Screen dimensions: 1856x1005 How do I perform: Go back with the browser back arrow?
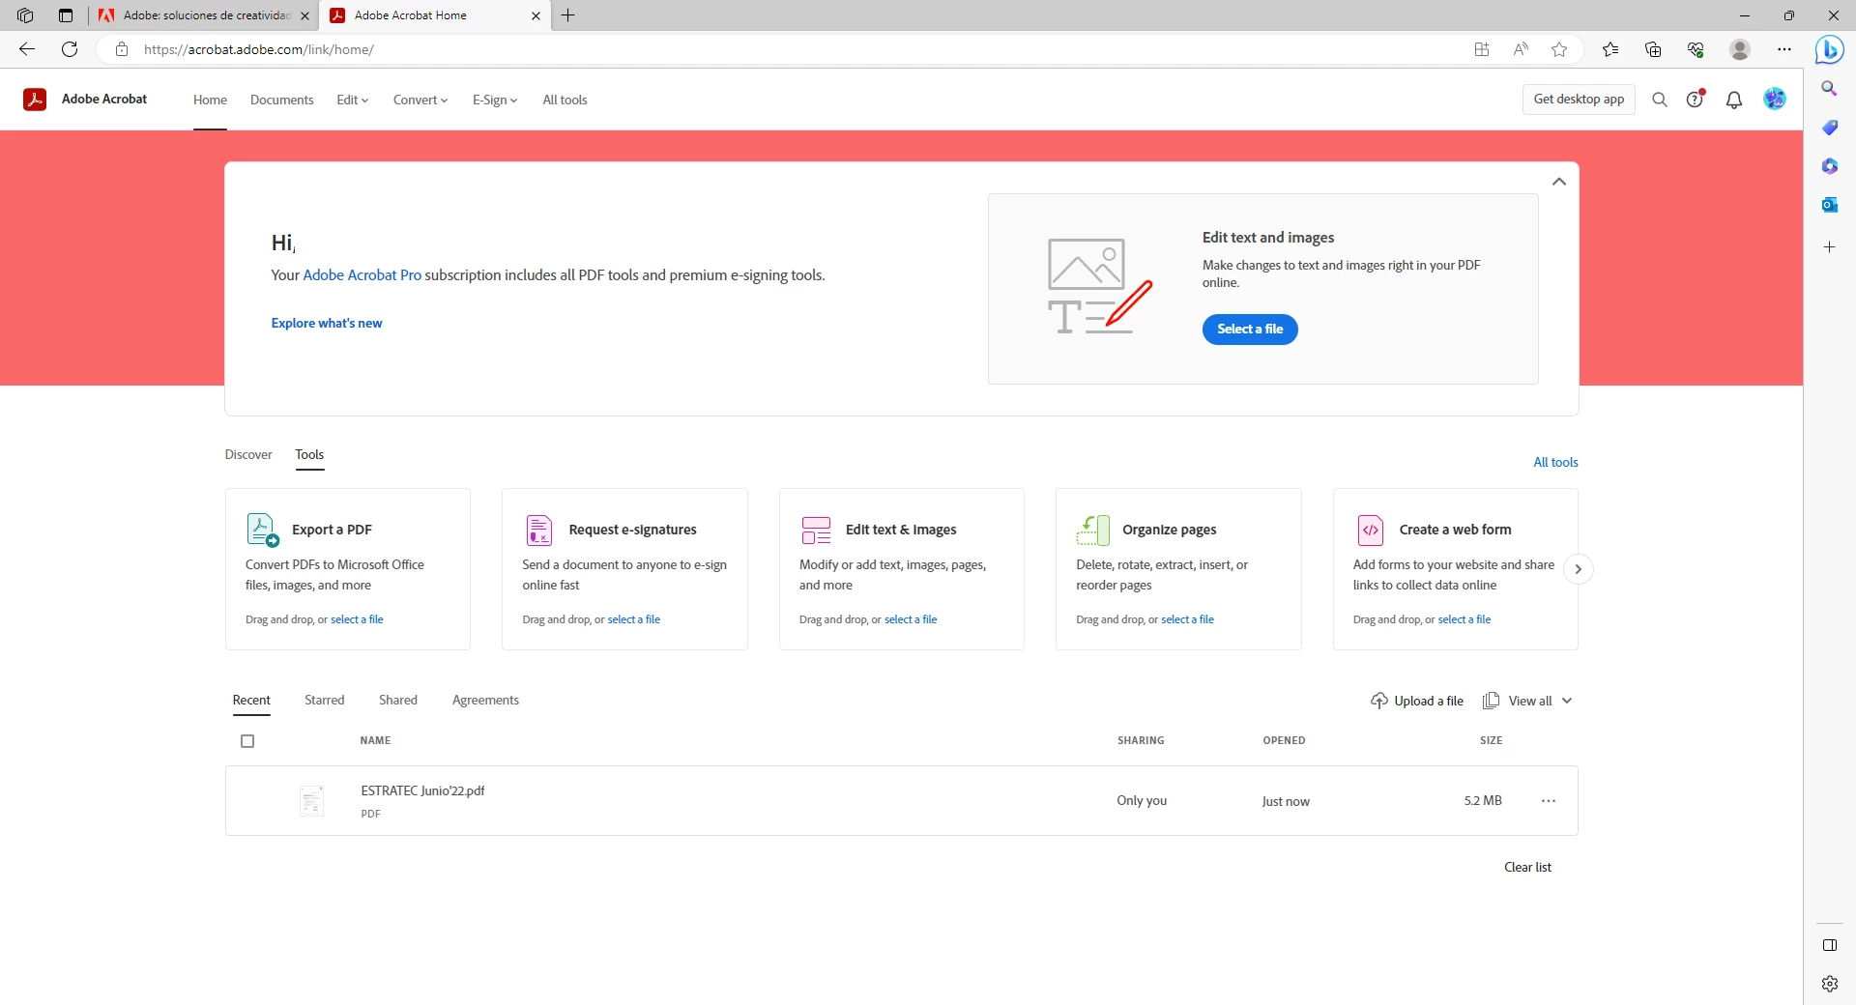27,49
